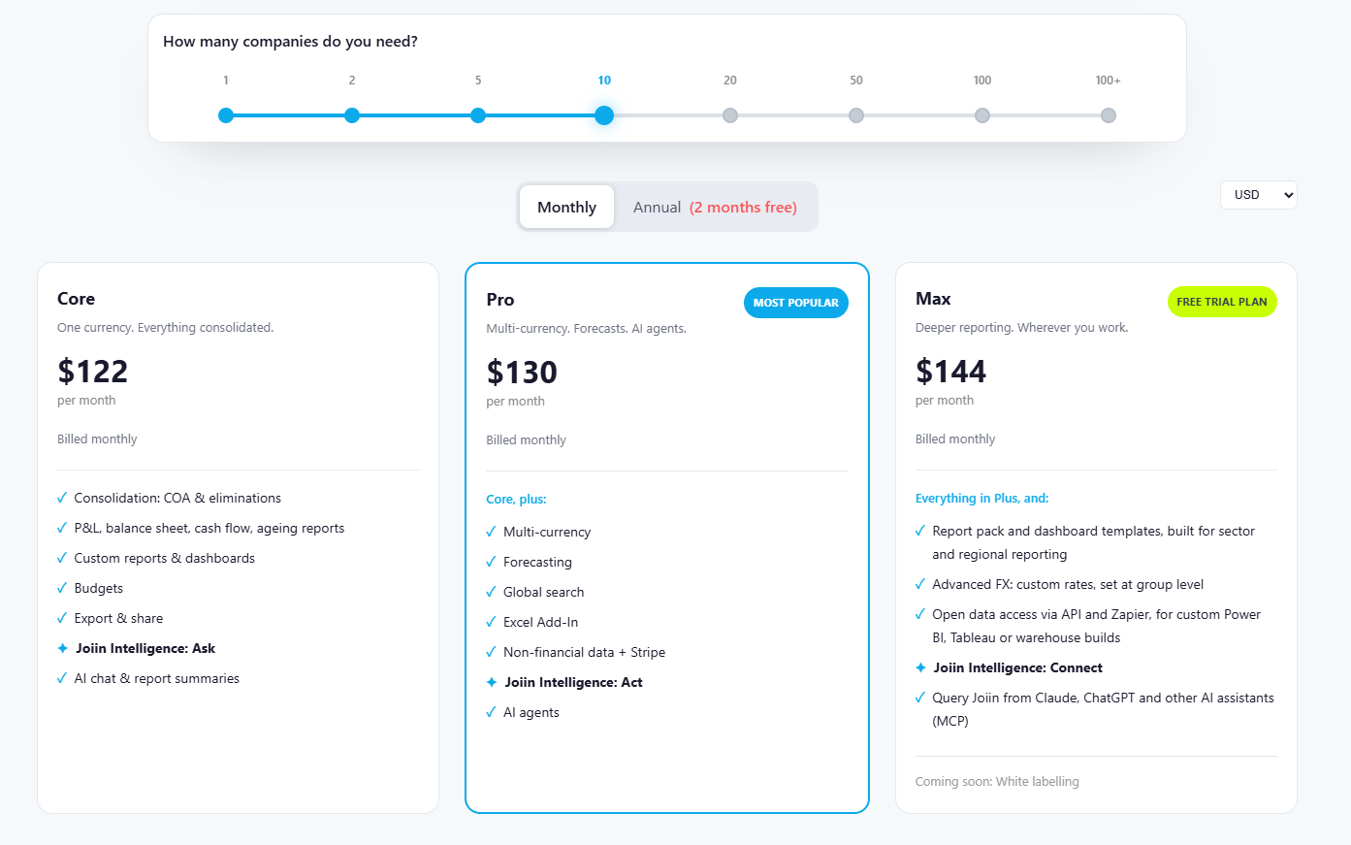Click the Pro plan title
Viewport: 1351px width, 845px height.
click(x=500, y=300)
